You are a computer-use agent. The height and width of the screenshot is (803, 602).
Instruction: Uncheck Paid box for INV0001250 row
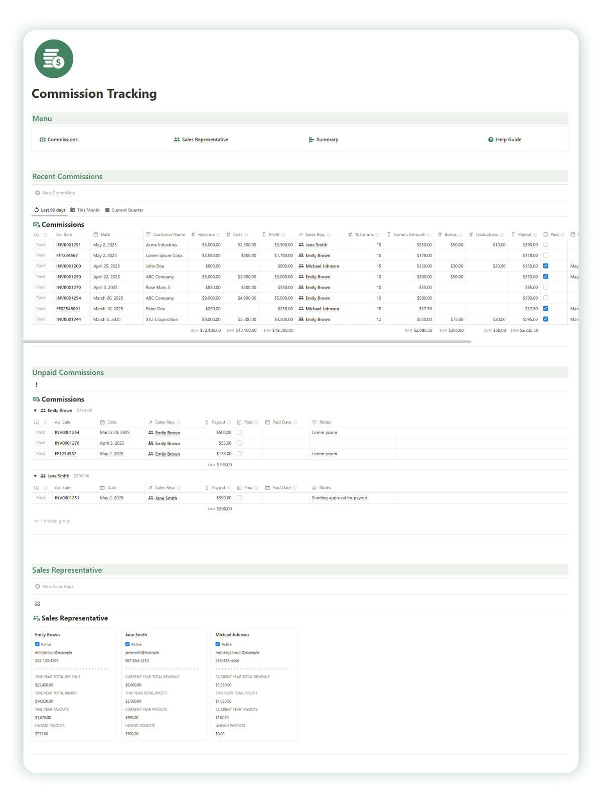pyautogui.click(x=546, y=277)
